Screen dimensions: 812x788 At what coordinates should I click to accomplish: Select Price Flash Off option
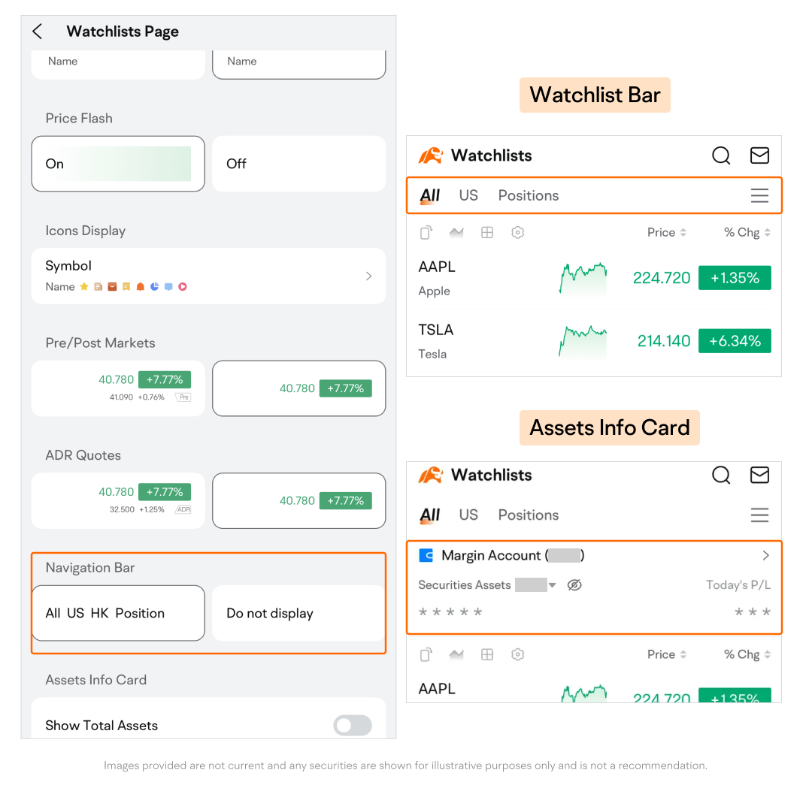(298, 164)
